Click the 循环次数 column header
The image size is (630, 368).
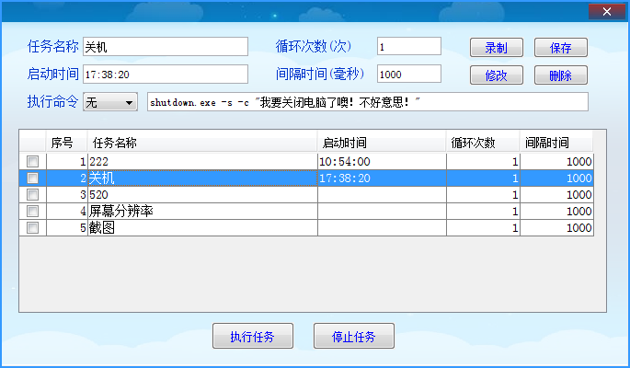[x=483, y=143]
